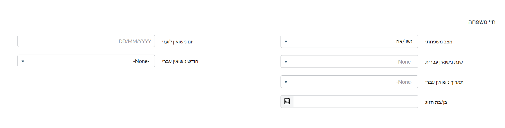Click the arrow of the חודש נישואין עברי dropdown

23,61
